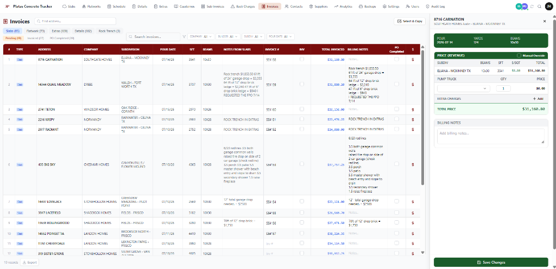Open the Flatworks page in top navigation
Viewport: 556px width, 269px height.
(91, 7)
